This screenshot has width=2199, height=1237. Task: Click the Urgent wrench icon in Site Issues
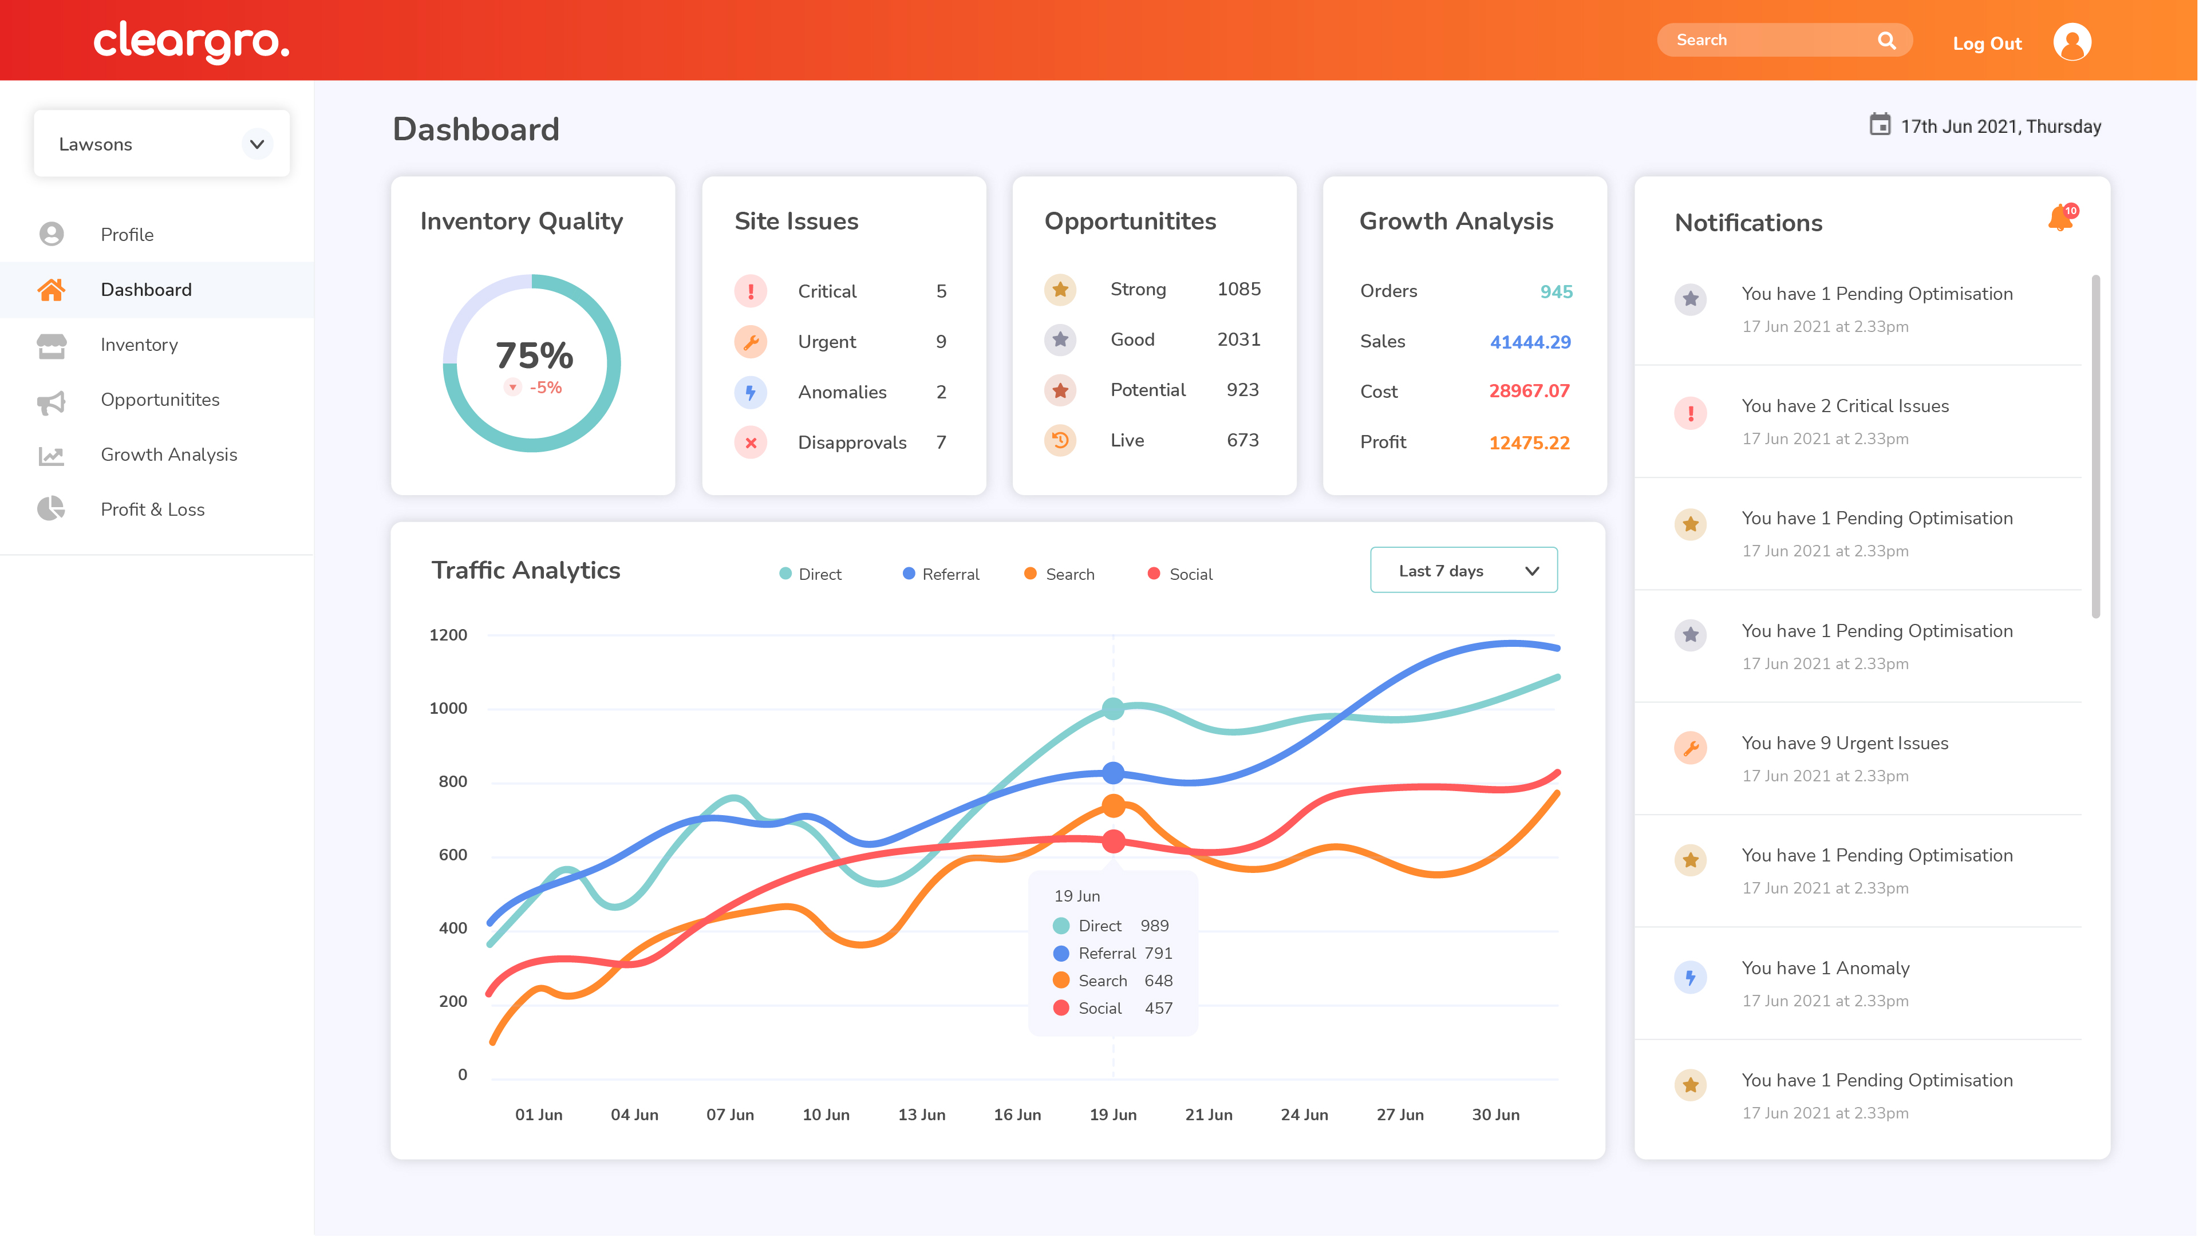[751, 342]
